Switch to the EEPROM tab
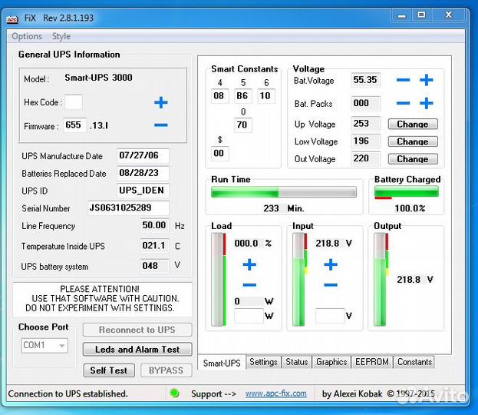The image size is (478, 415). [372, 362]
